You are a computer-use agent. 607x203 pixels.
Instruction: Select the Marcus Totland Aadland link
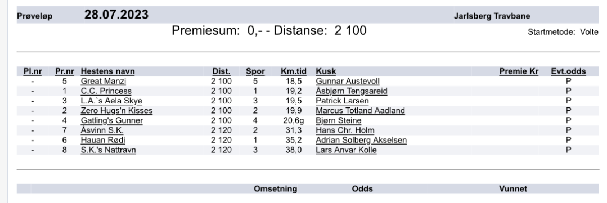(x=361, y=111)
